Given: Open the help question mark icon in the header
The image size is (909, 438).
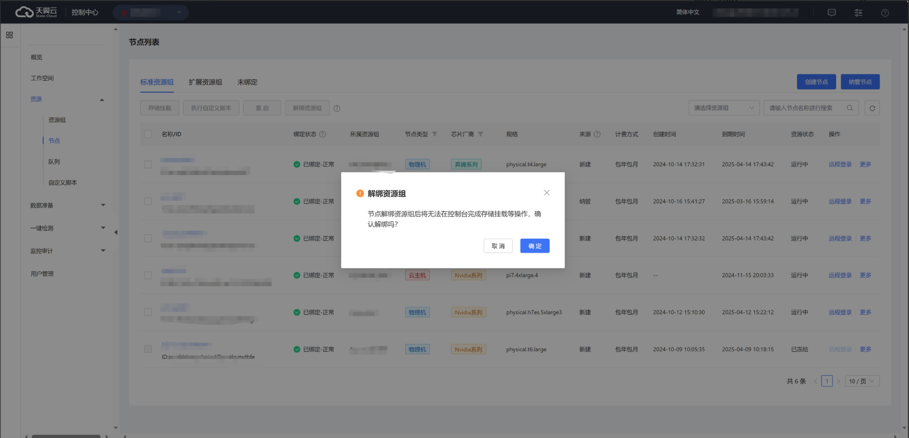Looking at the screenshot, I should (885, 13).
